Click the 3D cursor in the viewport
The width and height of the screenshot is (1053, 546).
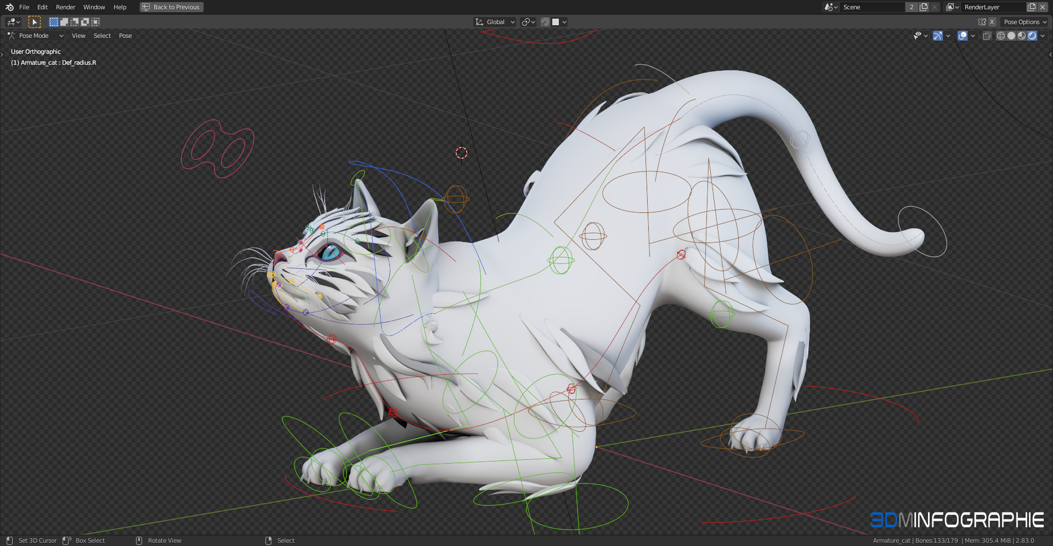461,153
